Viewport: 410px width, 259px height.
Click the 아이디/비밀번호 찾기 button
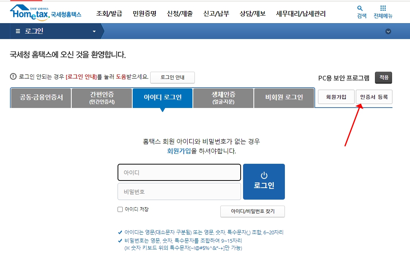(253, 212)
